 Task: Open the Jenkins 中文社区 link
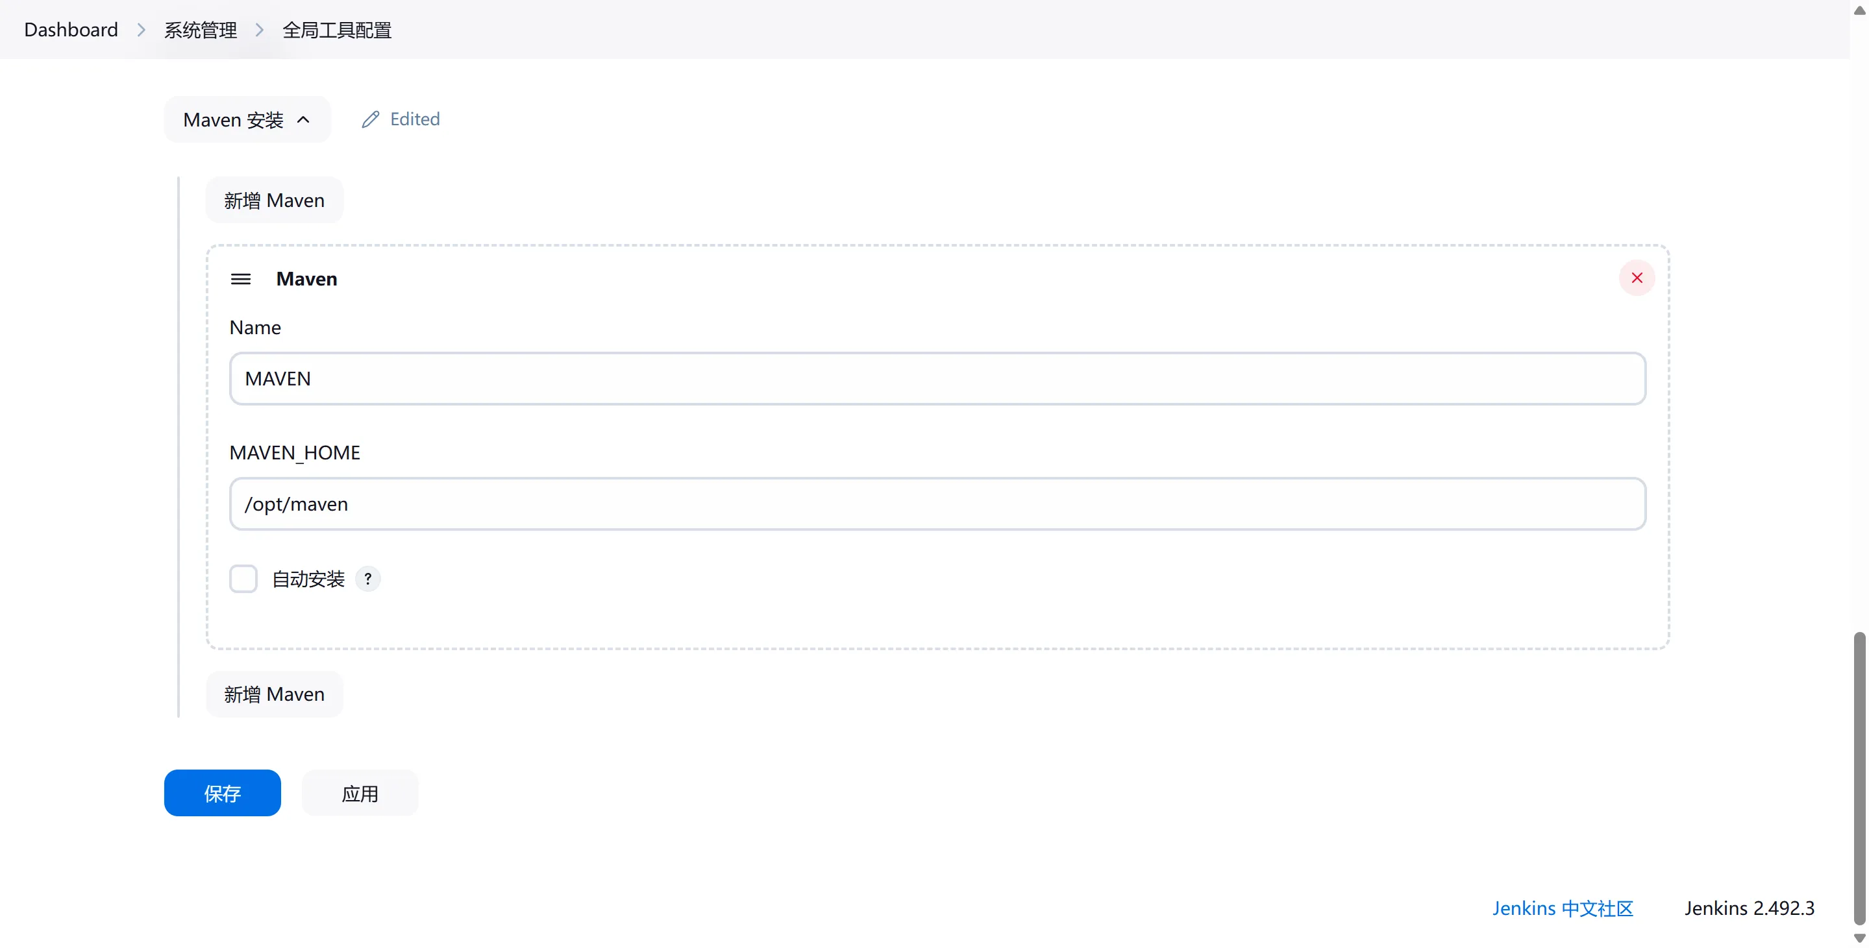tap(1562, 907)
